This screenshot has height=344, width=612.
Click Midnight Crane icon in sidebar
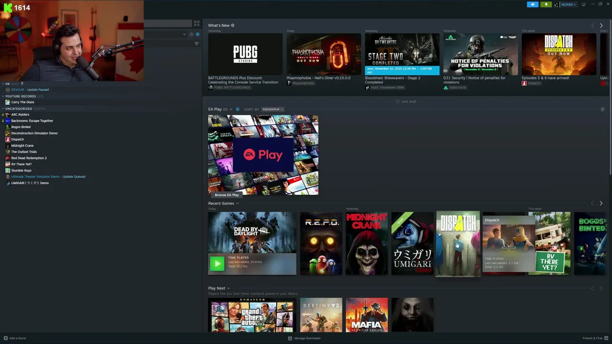point(8,146)
